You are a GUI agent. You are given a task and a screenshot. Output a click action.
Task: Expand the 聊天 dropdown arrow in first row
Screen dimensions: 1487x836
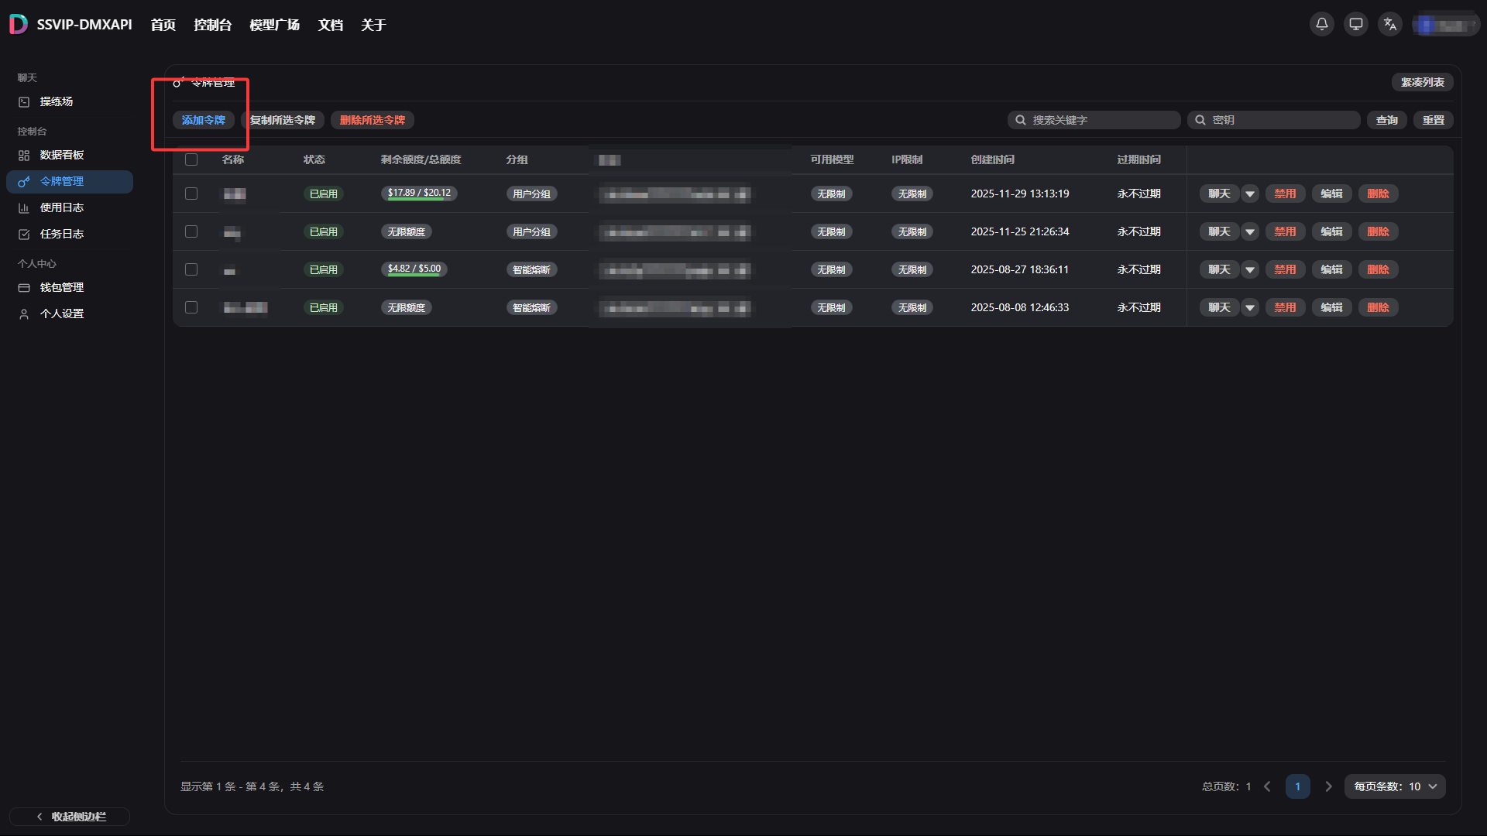(x=1250, y=194)
